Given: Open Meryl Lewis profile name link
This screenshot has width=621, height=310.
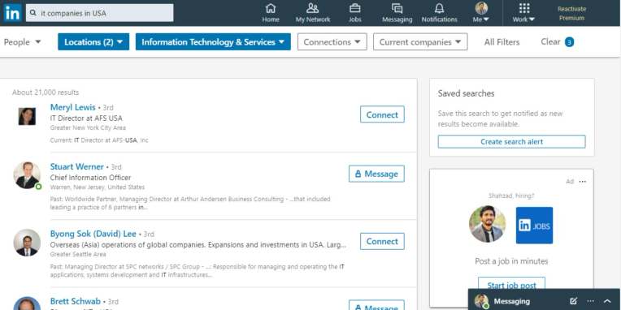Looking at the screenshot, I should (73, 107).
